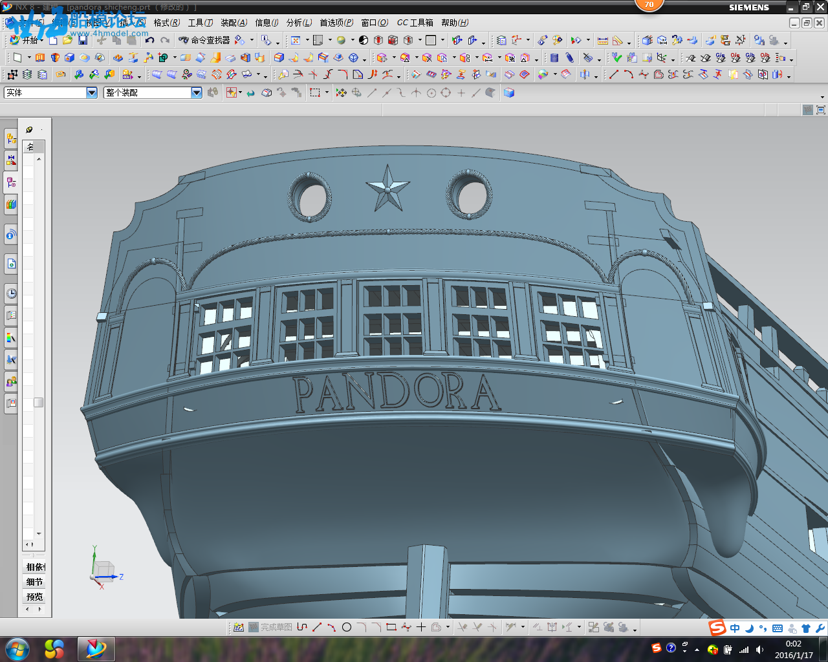
Task: Click the Revolve feature icon
Action: (x=55, y=58)
